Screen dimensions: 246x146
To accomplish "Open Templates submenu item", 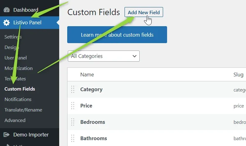I will 15,79.
